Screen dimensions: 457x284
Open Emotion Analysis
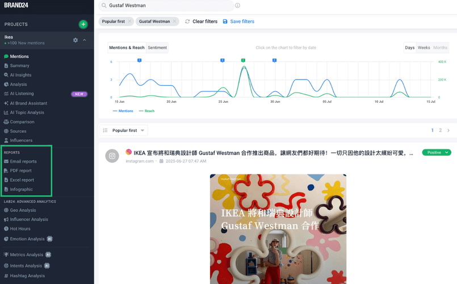[x=27, y=239]
